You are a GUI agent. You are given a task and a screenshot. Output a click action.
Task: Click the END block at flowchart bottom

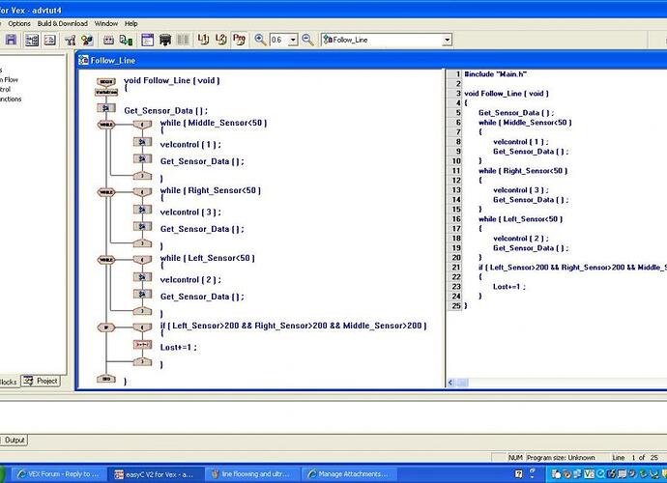(x=106, y=380)
